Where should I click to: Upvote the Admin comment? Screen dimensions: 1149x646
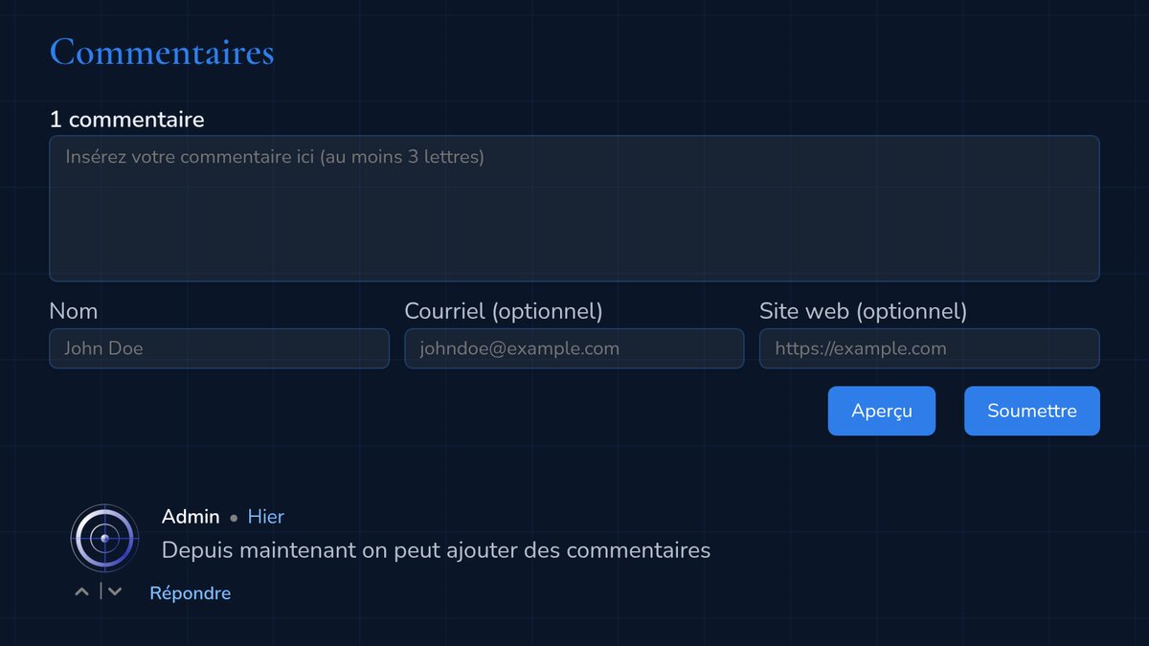(82, 592)
